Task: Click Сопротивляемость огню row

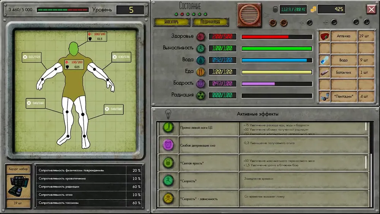Action: click(89, 195)
